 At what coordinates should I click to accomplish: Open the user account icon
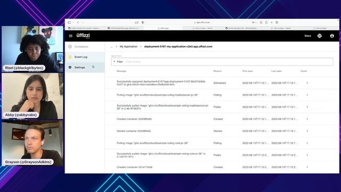click(x=332, y=36)
